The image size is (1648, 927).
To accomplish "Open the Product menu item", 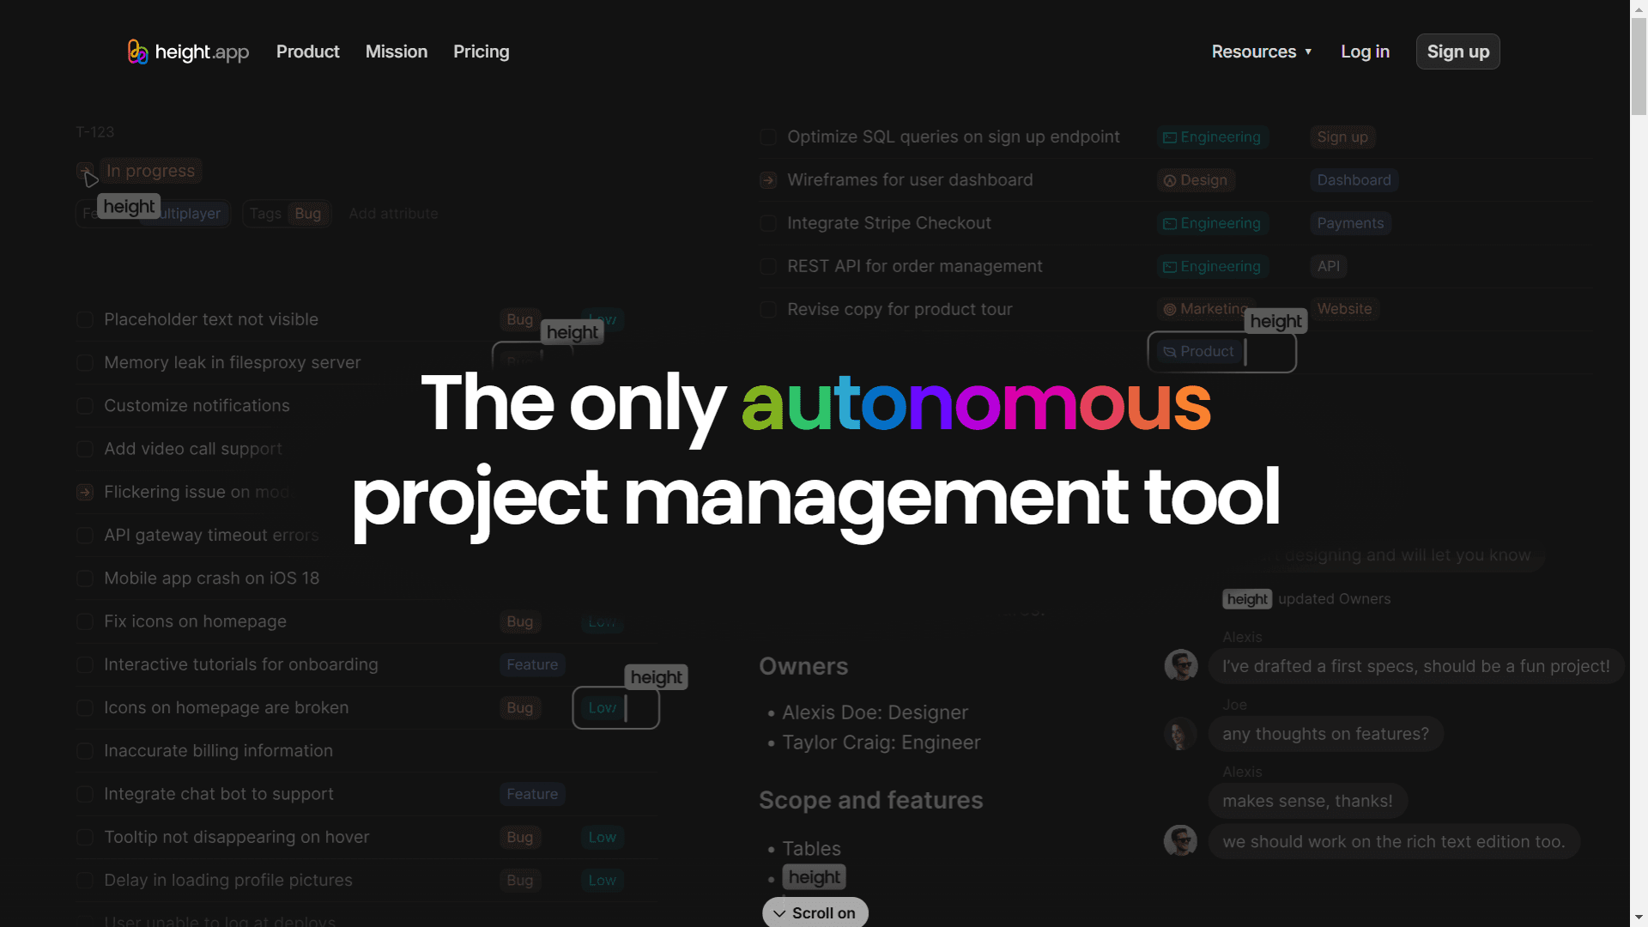I will 307,51.
